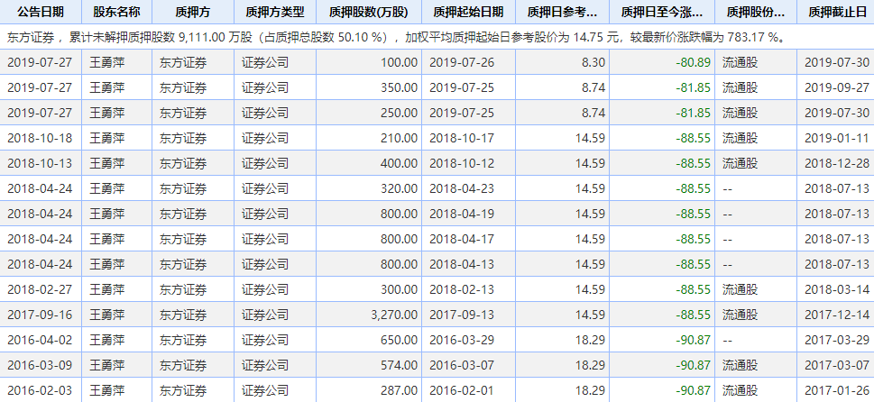Click the 质押截止日 column header
The image size is (874, 402).
coord(836,13)
